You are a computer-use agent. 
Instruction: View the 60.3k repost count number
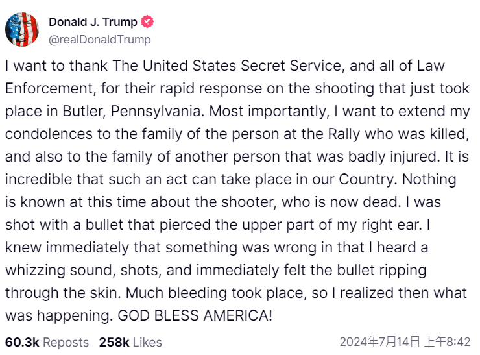(21, 341)
